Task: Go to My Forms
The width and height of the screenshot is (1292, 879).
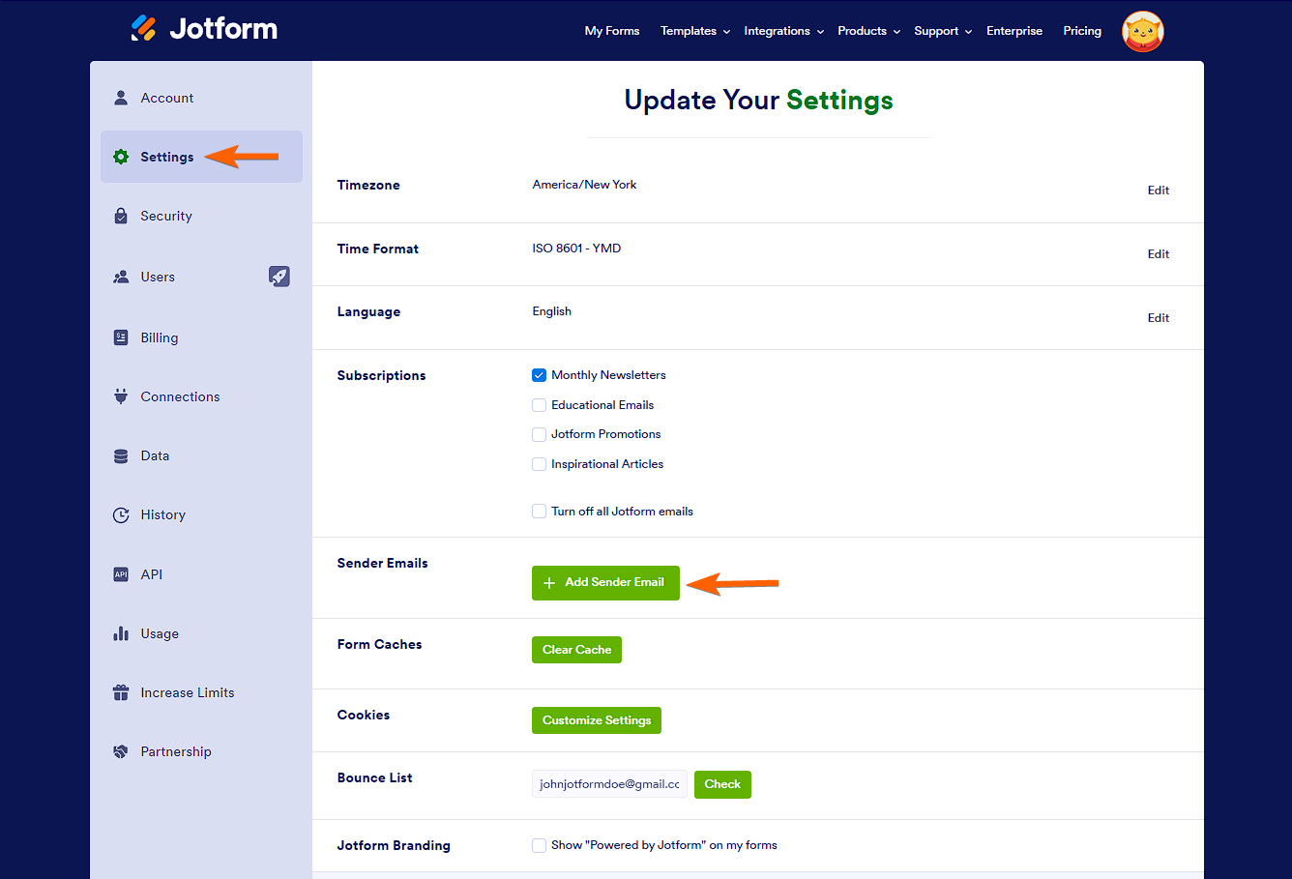Action: tap(612, 31)
